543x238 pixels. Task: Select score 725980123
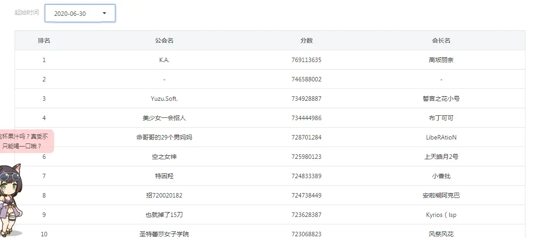coord(307,157)
